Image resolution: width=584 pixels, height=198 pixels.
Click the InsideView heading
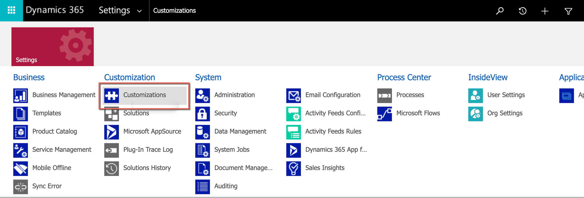point(488,77)
